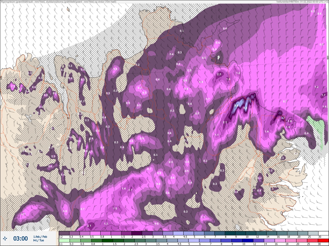
Task: Select the 0.5–0.8 swatch in the purple legend
Action: (96, 233)
